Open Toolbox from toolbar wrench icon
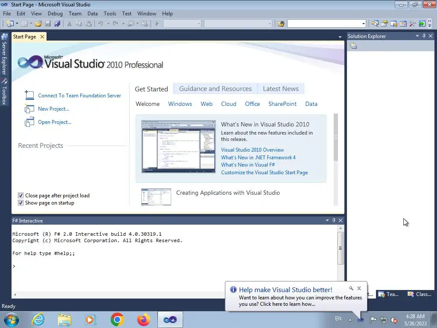Viewport: 437px width, 328px height. (x=413, y=24)
